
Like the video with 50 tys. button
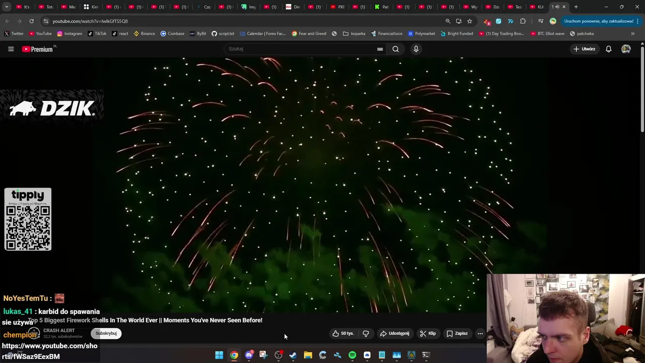pyautogui.click(x=343, y=333)
